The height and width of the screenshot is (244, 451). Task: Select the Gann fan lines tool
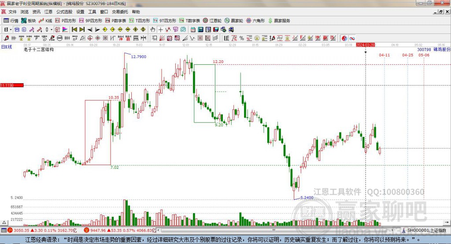pyautogui.click(x=162, y=38)
